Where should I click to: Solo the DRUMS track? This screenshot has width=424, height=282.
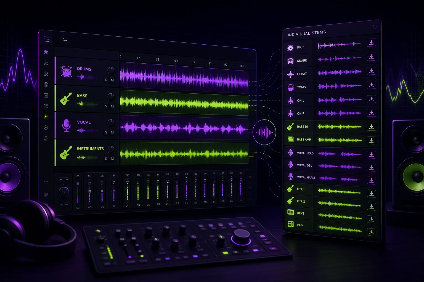[x=106, y=80]
